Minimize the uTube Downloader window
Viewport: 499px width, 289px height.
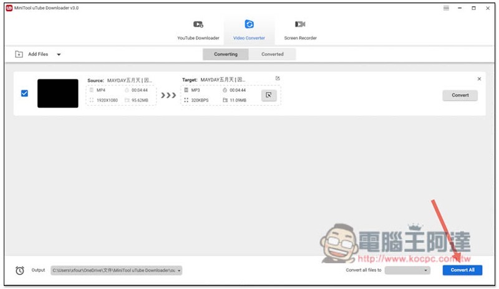click(460, 8)
